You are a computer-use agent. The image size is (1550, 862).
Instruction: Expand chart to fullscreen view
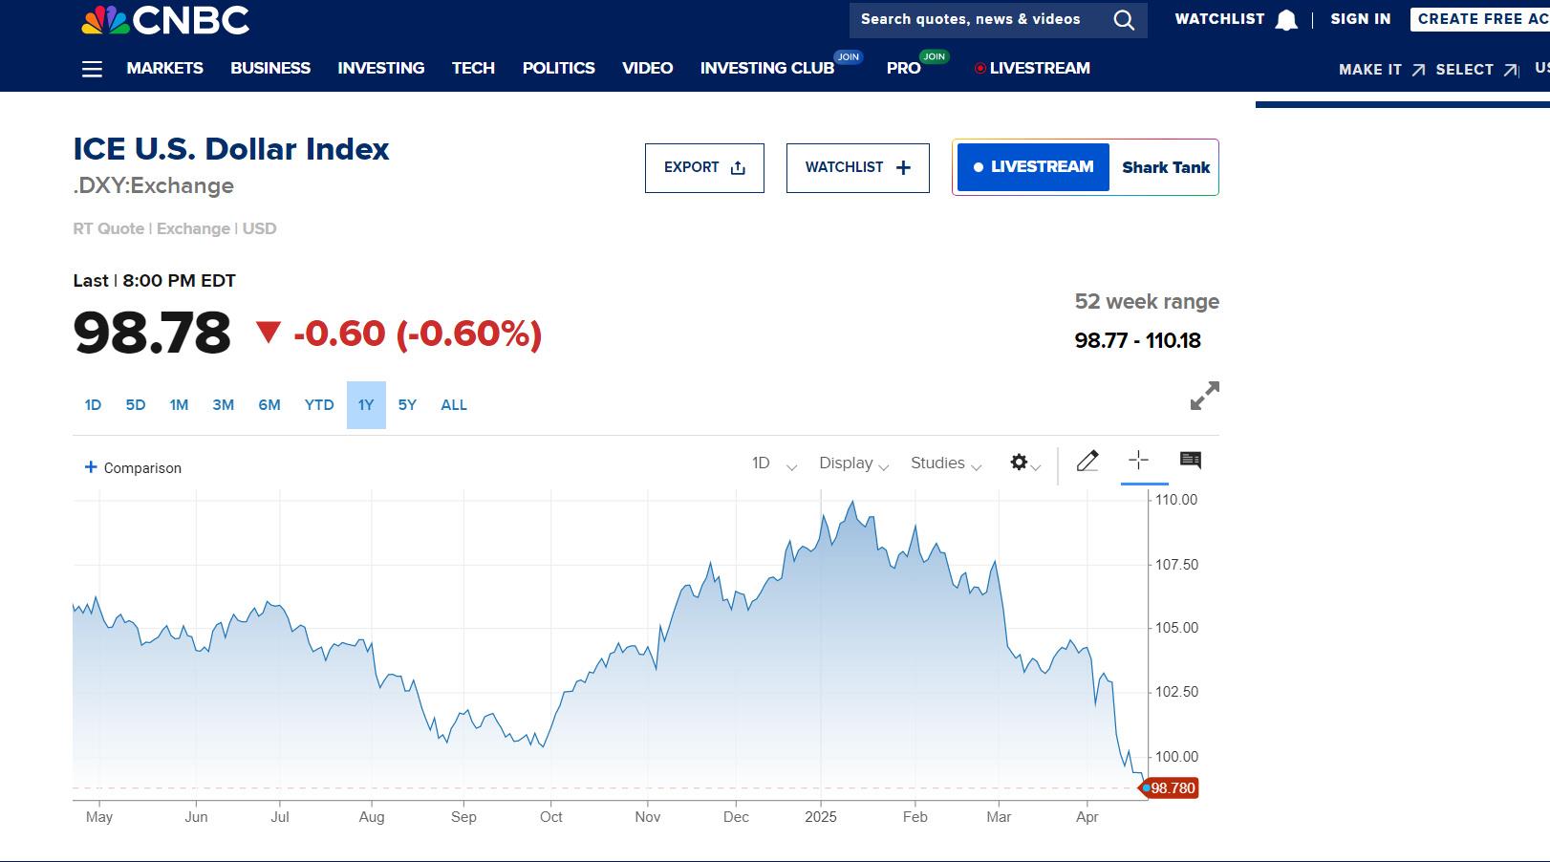coord(1204,396)
